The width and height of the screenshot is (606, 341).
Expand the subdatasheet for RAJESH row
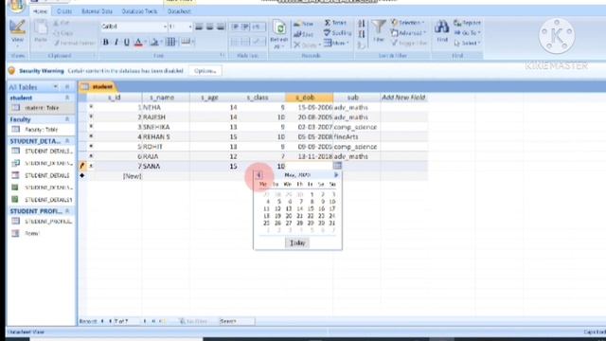91,117
